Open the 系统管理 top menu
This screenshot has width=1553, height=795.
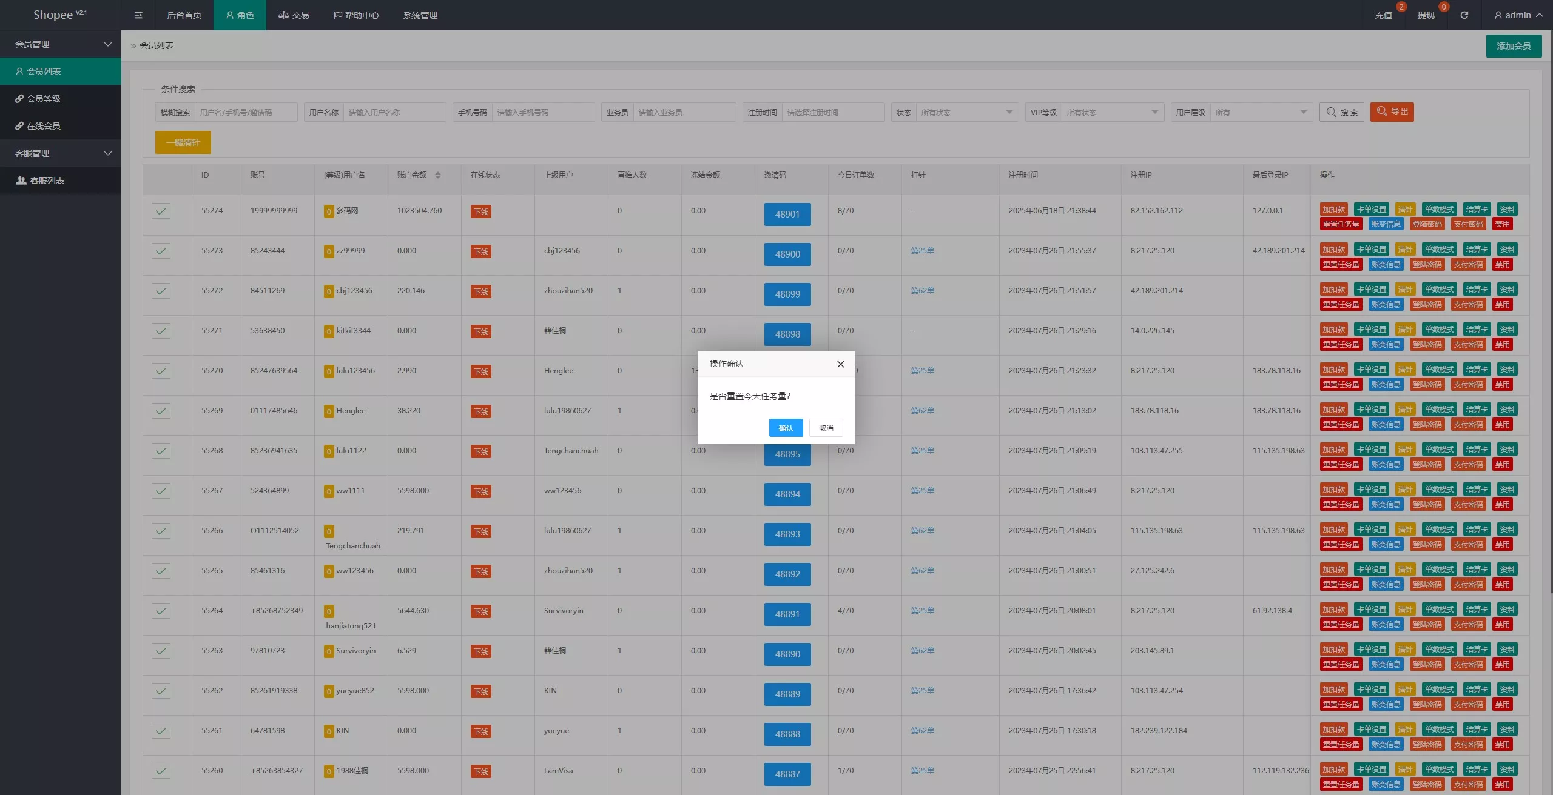click(420, 15)
